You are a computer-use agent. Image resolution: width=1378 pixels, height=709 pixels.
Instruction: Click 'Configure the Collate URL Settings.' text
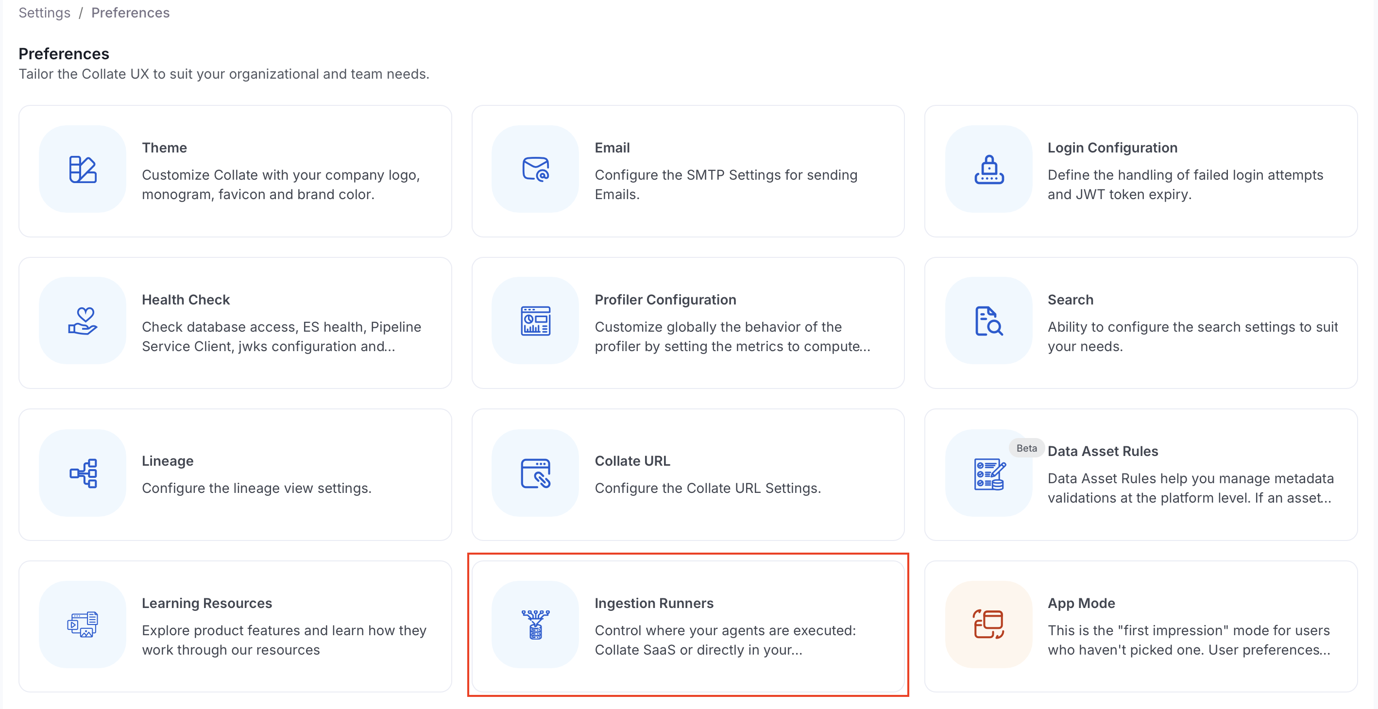[x=707, y=488]
